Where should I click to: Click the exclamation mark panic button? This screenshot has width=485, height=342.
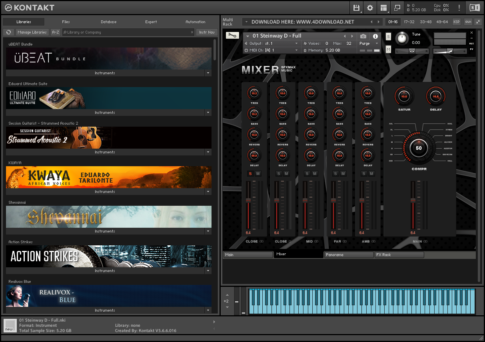coord(459,8)
